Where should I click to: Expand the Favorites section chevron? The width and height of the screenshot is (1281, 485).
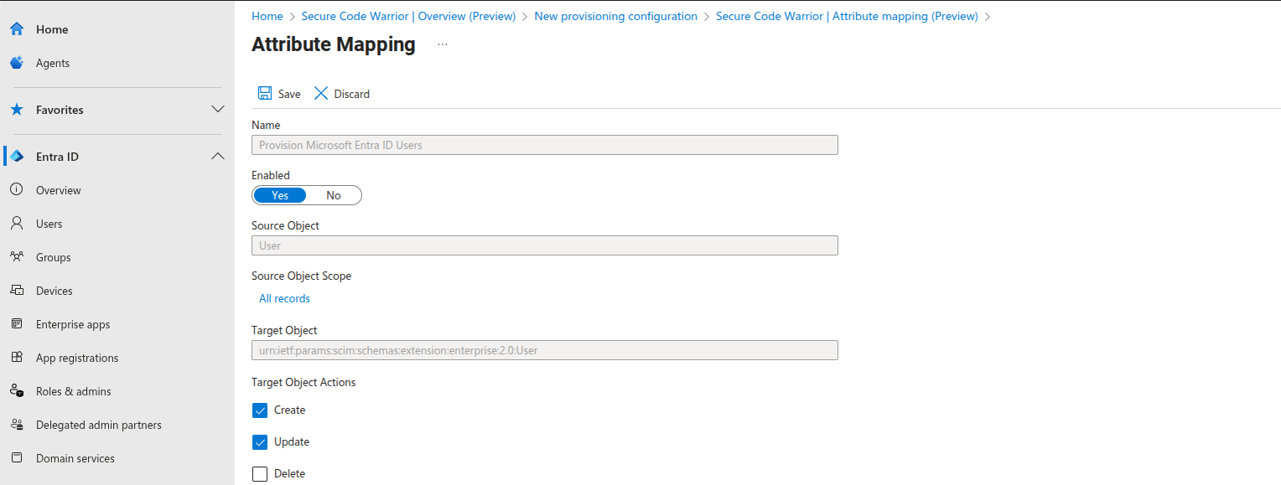point(218,110)
